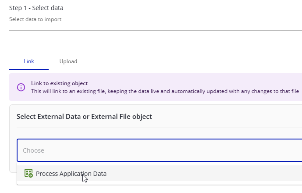Click the 'Choose' placeholder text
This screenshot has width=302, height=193.
click(x=34, y=150)
